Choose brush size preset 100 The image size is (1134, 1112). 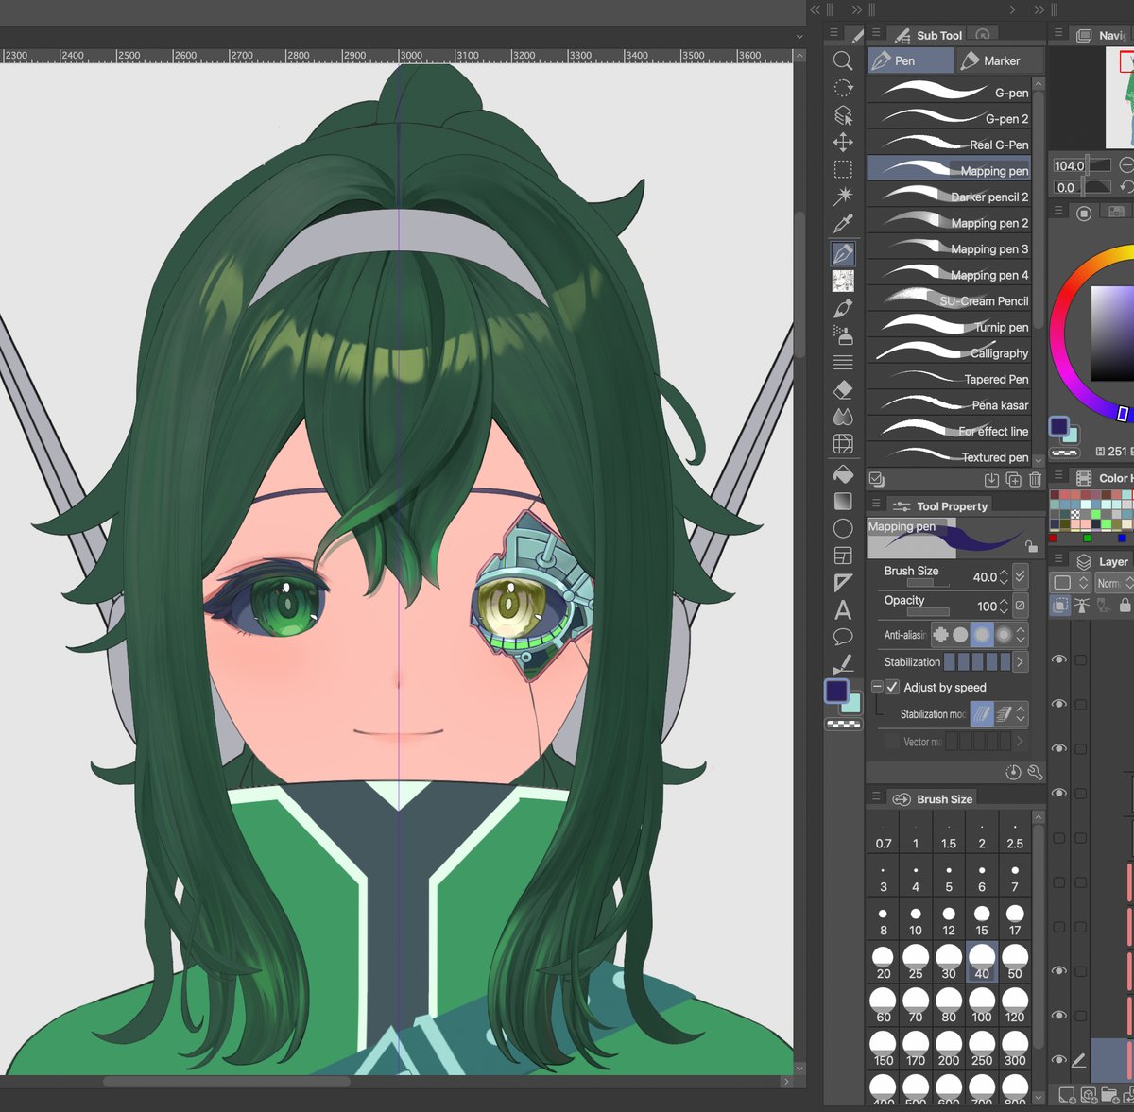982,1007
